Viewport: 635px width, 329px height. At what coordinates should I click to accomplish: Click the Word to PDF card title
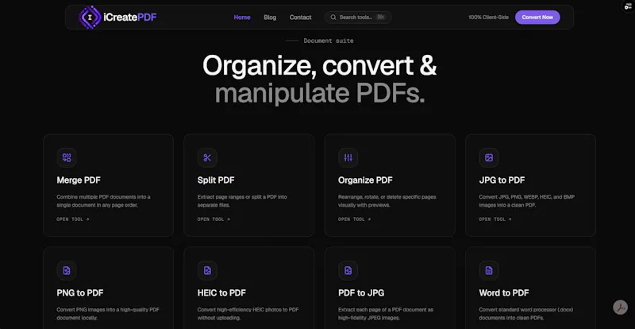(504, 293)
